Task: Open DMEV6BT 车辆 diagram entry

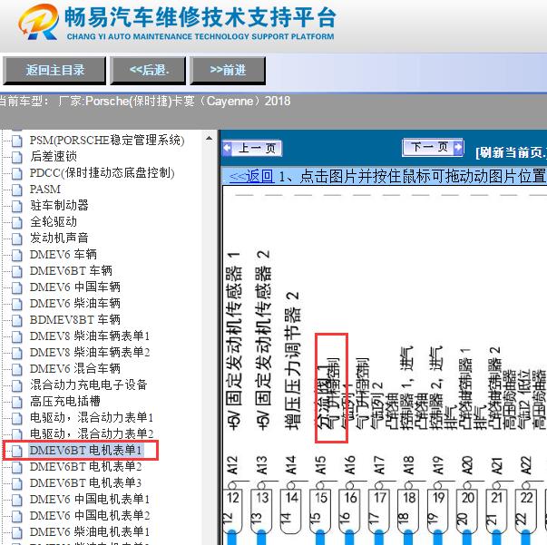Action: tap(71, 270)
